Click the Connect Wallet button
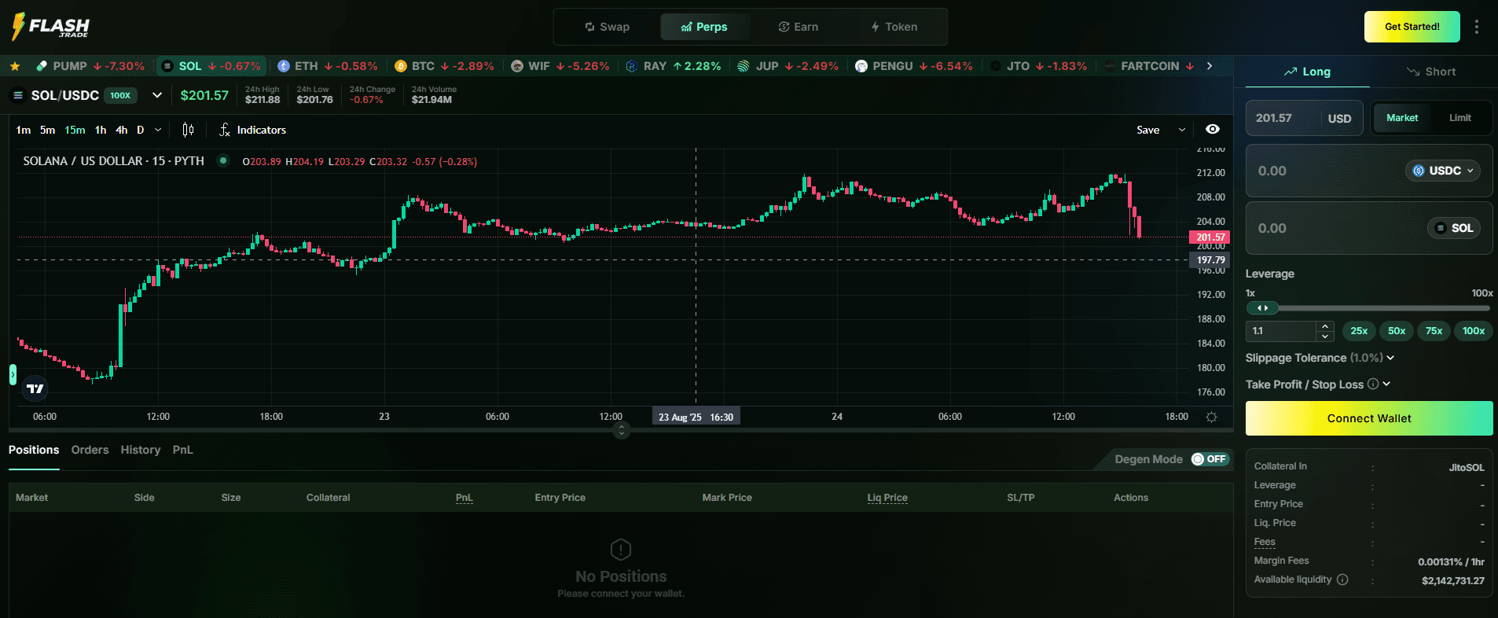 tap(1368, 418)
